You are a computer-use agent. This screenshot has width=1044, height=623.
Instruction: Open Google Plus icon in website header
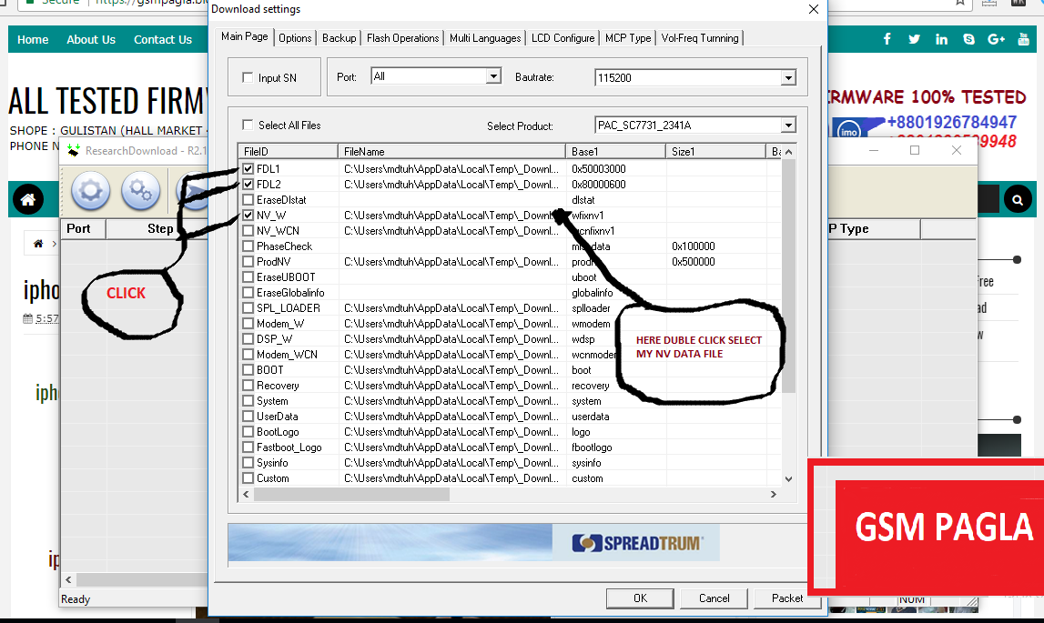tap(996, 39)
